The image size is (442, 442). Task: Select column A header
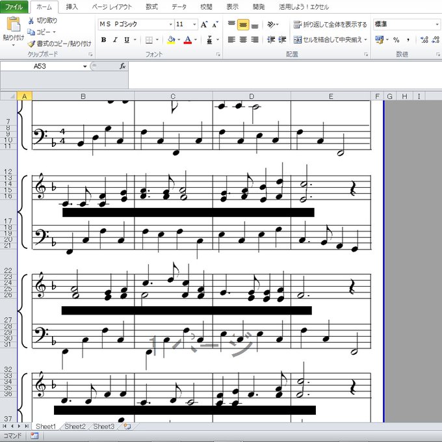[25, 96]
